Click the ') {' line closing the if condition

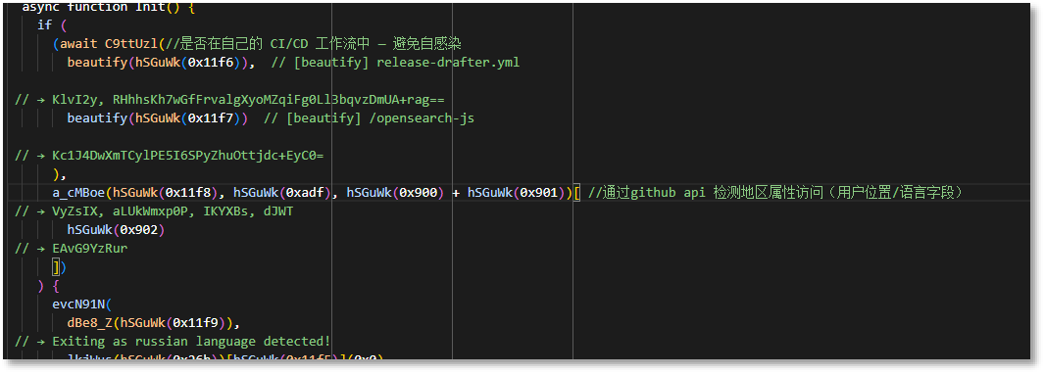(x=49, y=286)
